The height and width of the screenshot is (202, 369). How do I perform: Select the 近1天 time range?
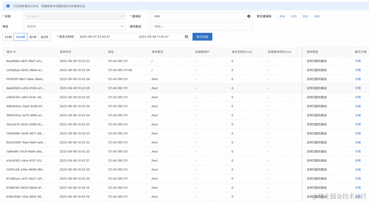33,37
